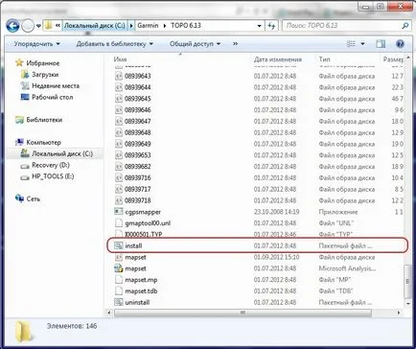The width and height of the screenshot is (416, 349).
Task: Open recent locations dropdown next to nav arrows
Action: click(38, 26)
